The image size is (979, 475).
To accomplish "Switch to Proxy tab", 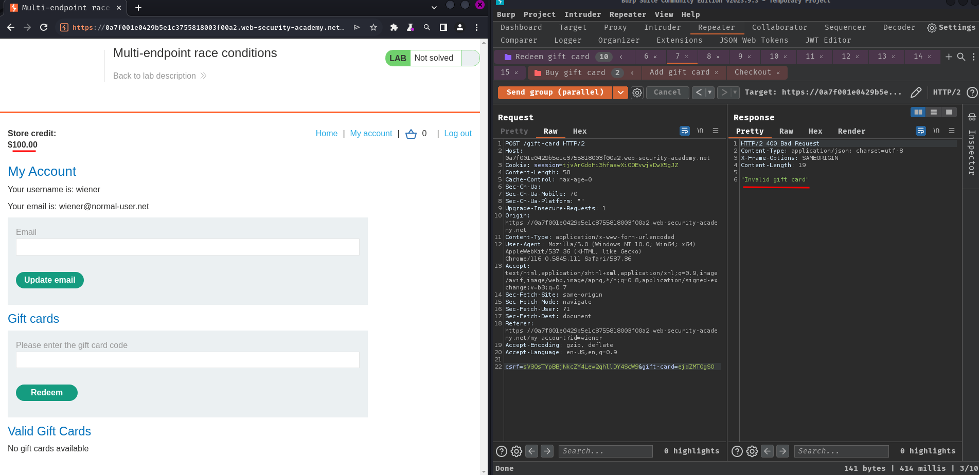I will pyautogui.click(x=615, y=27).
